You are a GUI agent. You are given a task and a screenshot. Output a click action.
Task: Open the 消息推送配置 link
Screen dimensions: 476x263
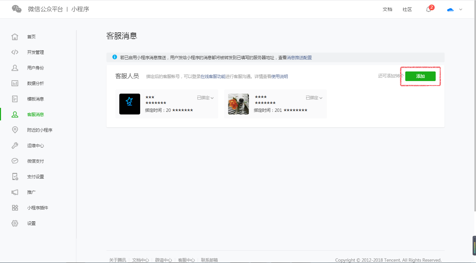coord(299,57)
